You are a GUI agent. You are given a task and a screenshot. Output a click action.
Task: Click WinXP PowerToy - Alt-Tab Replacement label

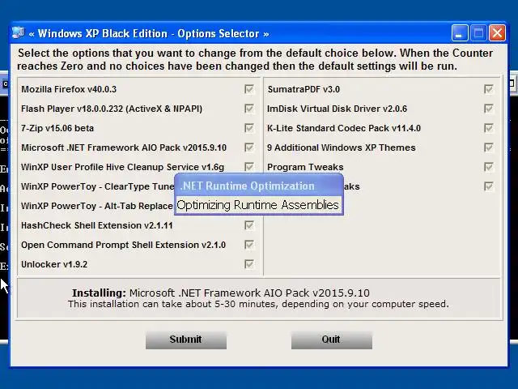(x=97, y=206)
